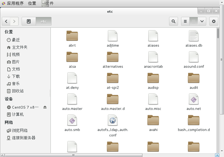Open the 应用程序 menu
This screenshot has height=157, width=224.
click(x=13, y=3)
